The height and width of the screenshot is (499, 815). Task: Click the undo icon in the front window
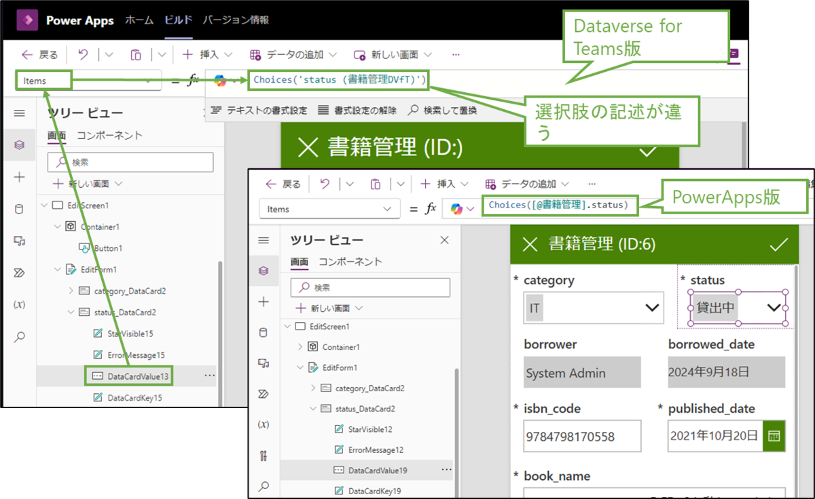point(325,184)
